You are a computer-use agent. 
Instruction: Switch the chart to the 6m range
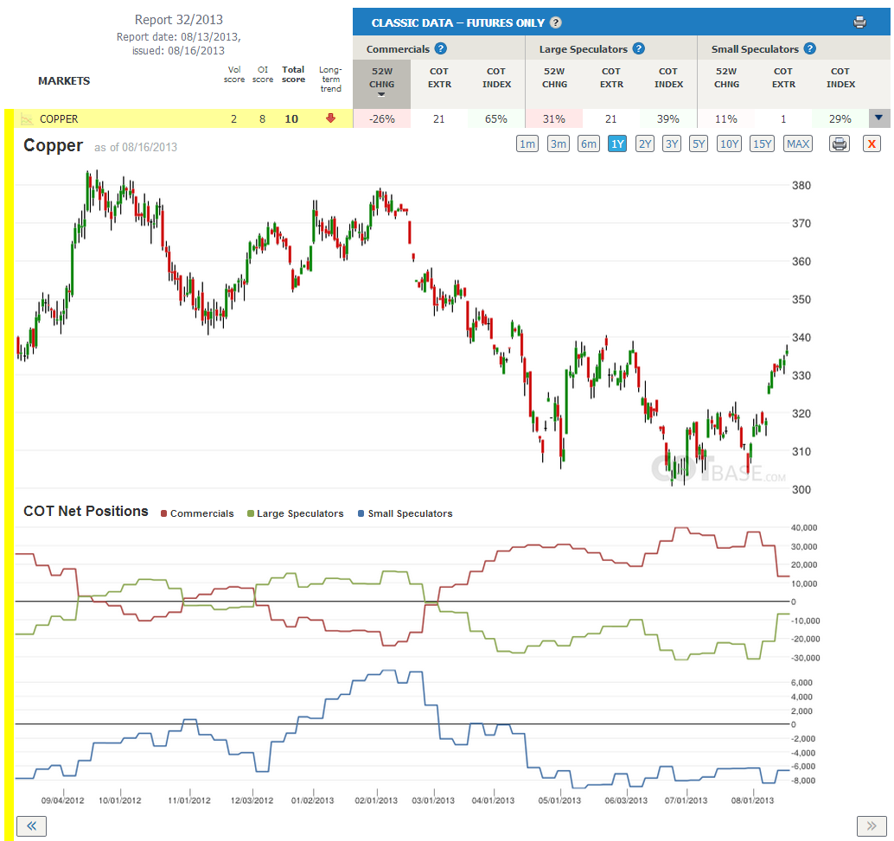pyautogui.click(x=589, y=143)
